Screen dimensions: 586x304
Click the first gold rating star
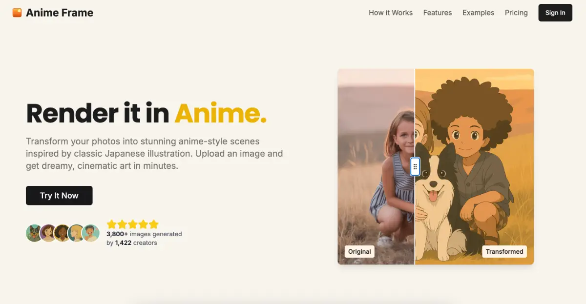click(111, 224)
